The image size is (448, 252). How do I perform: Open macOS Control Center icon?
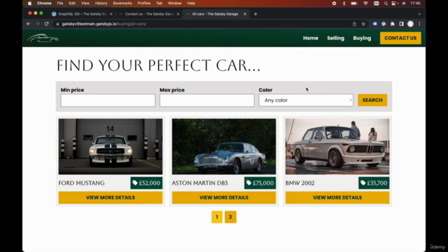point(394,3)
